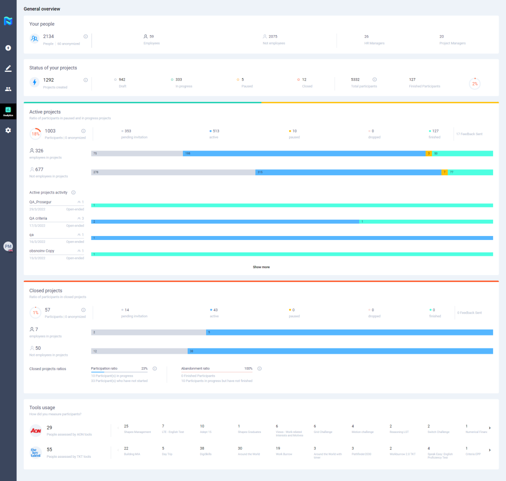506x481 pixels.
Task: Expand AON tools list with right arrow
Action: 490,428
